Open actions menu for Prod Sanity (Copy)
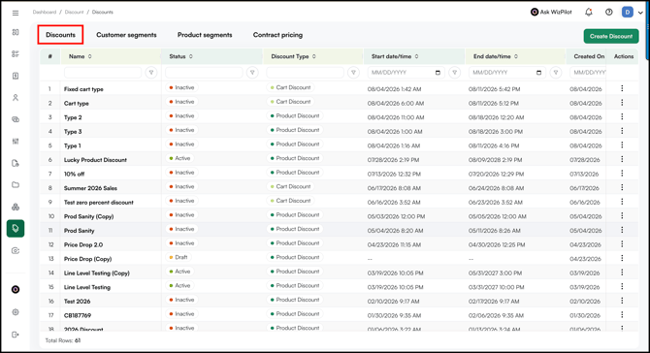 pos(622,215)
